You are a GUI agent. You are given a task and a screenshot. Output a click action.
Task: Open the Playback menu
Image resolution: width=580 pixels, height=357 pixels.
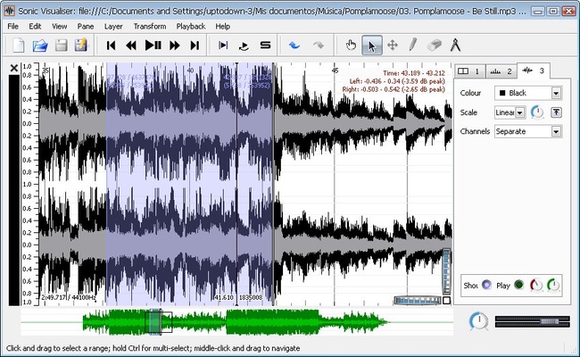tap(190, 26)
